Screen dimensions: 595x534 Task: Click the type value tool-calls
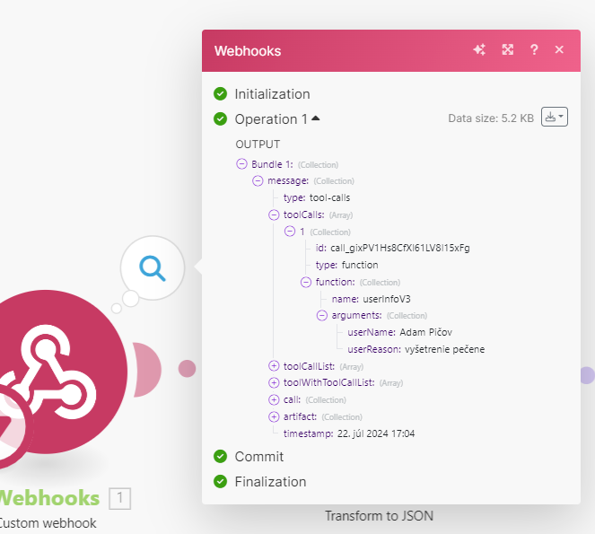point(329,197)
